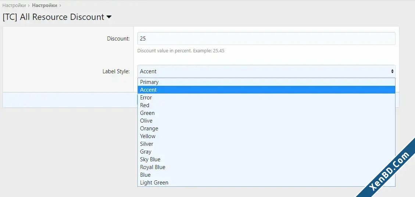Pick the Error label style
415x197 pixels.
[266, 97]
